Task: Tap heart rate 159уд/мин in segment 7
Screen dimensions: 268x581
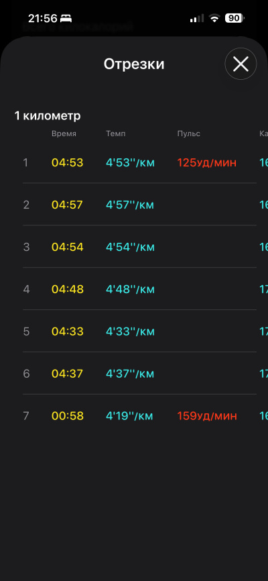Action: [x=207, y=416]
